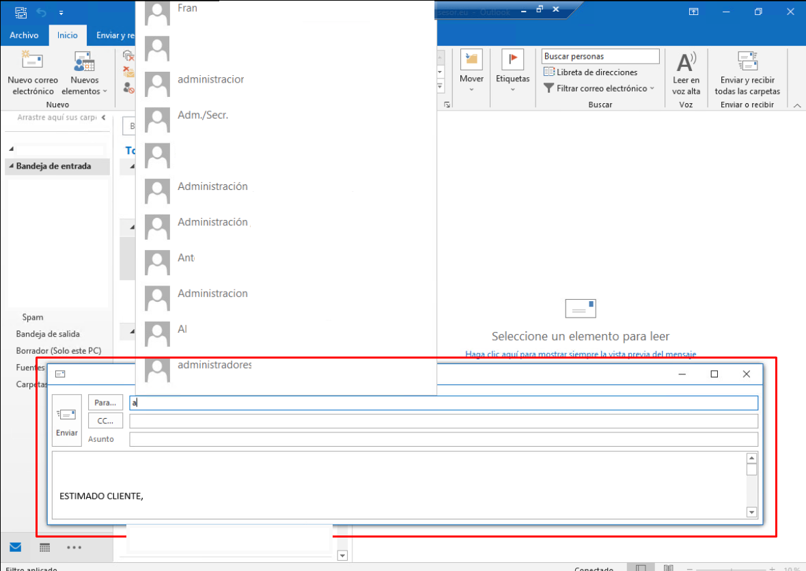Click the CC... button
This screenshot has height=571, width=806.
click(x=105, y=421)
